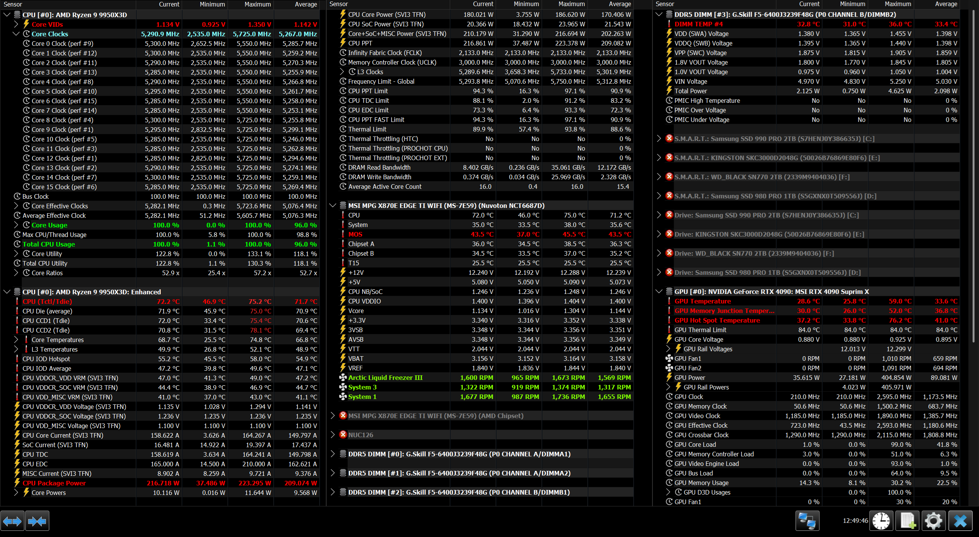Select the CPU Package Power row
Screen dimensions: 979x537
(x=54, y=483)
